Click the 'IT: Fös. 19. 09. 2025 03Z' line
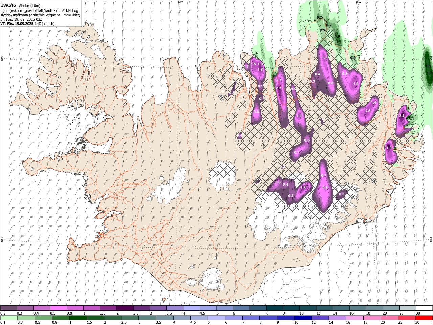Screen dimensions: 433x325 tap(21, 19)
